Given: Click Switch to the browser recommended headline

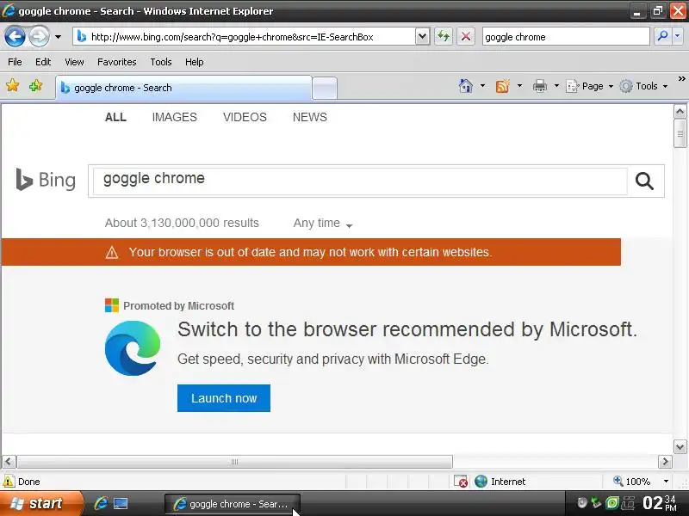Looking at the screenshot, I should pos(407,329).
